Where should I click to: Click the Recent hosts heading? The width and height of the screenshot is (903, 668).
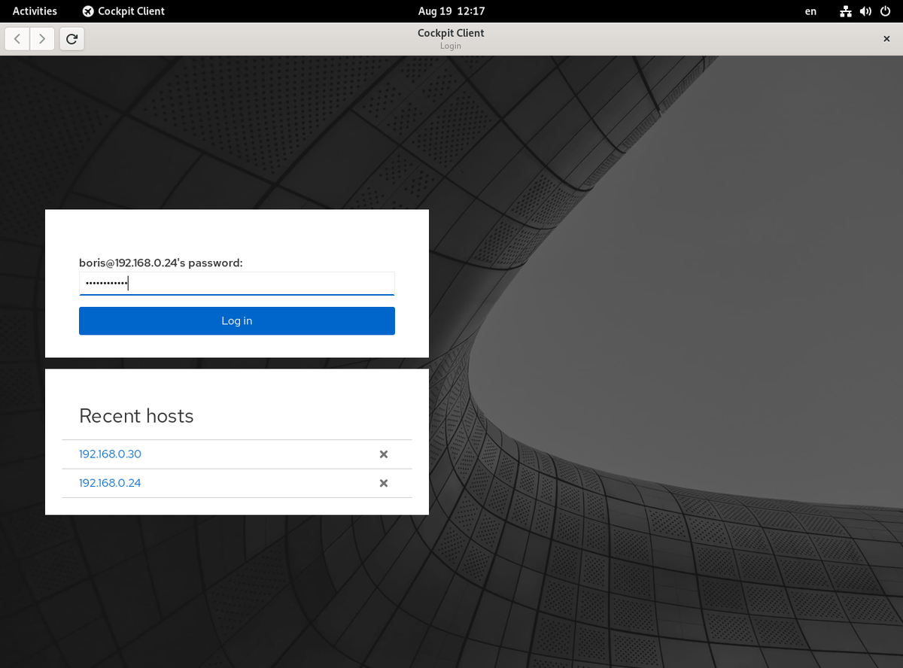point(136,416)
